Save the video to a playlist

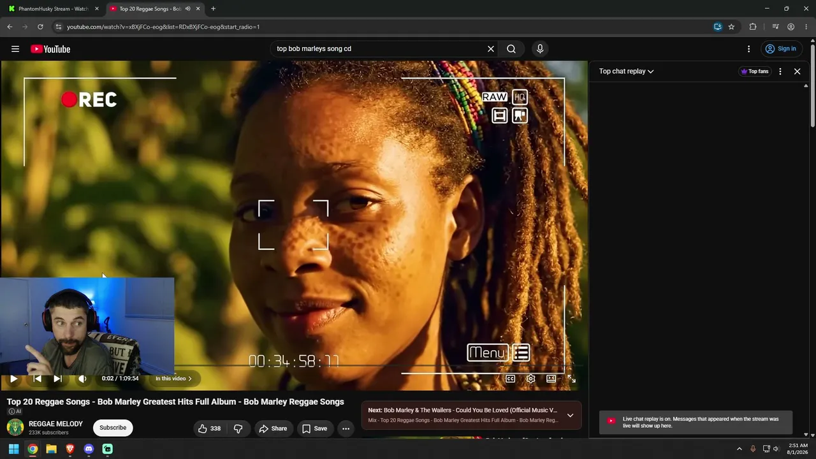(314, 428)
